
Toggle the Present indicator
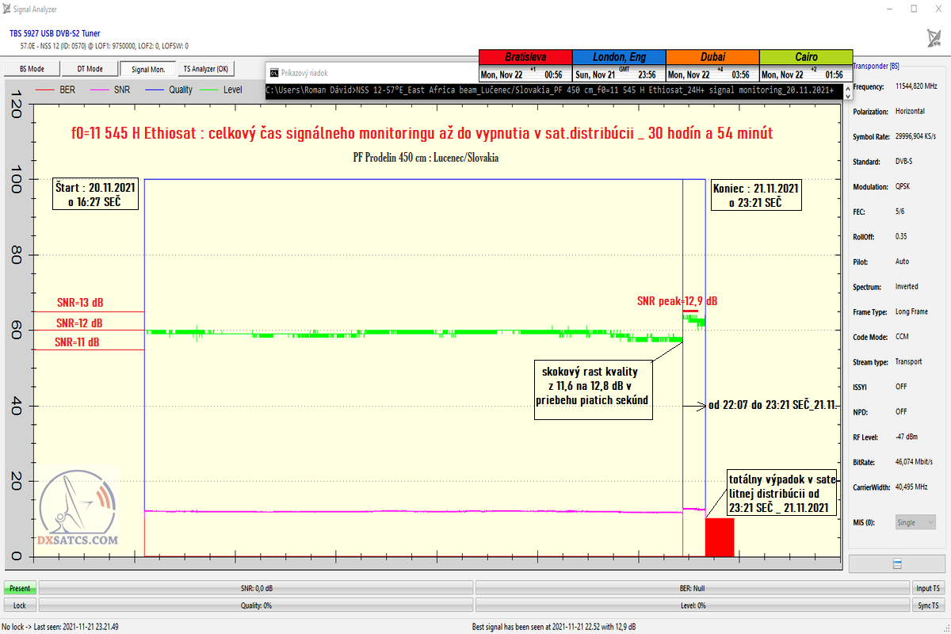[21, 588]
